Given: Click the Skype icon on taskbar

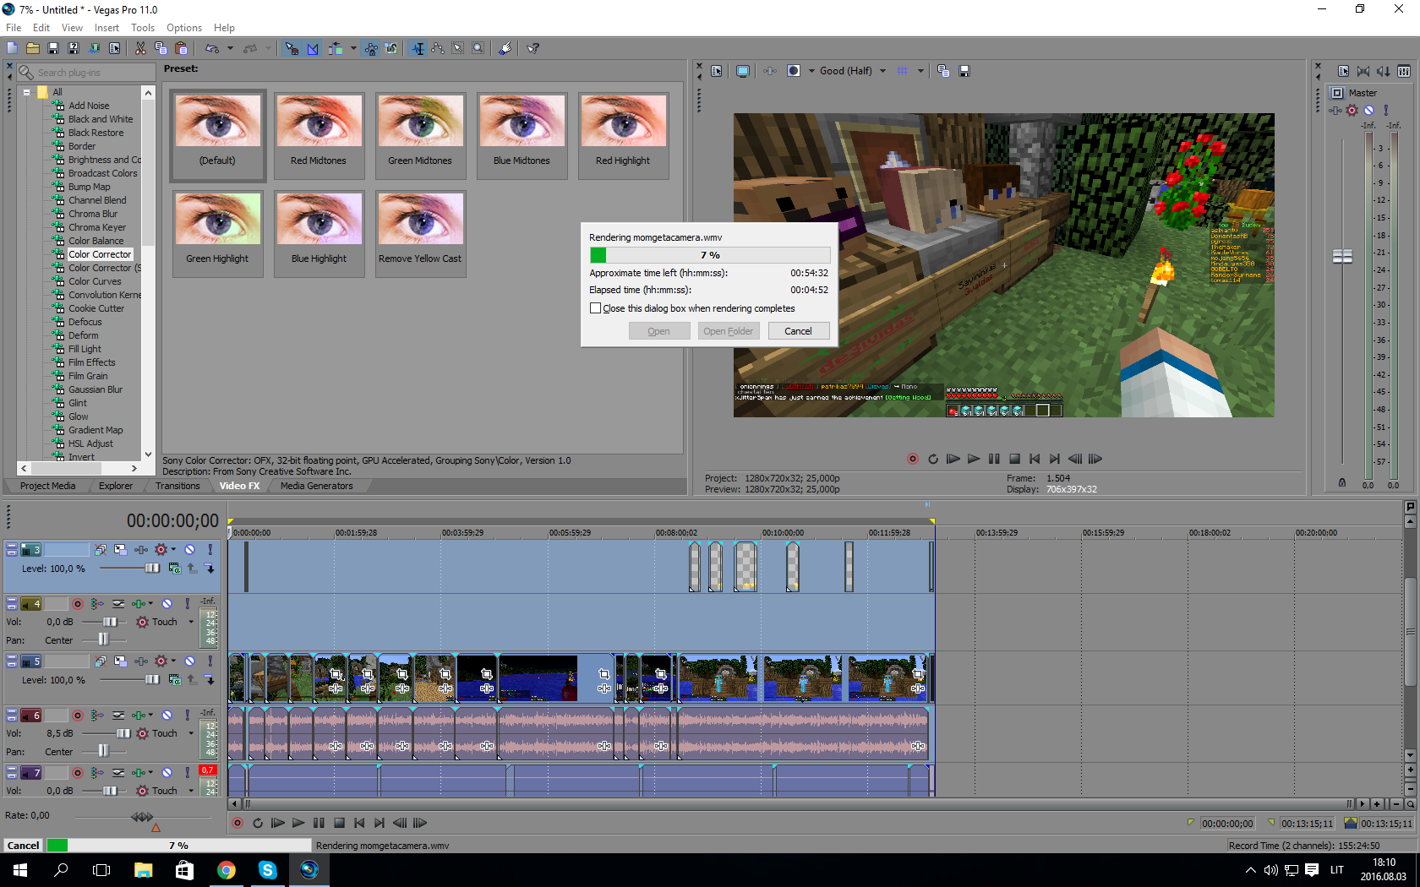Looking at the screenshot, I should (x=268, y=869).
